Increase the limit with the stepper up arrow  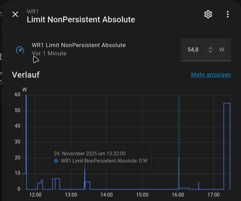coord(210,48)
